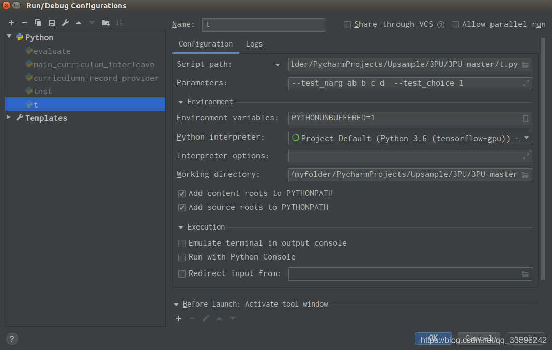
Task: Edit before launch task pencil icon
Action: coord(206,318)
